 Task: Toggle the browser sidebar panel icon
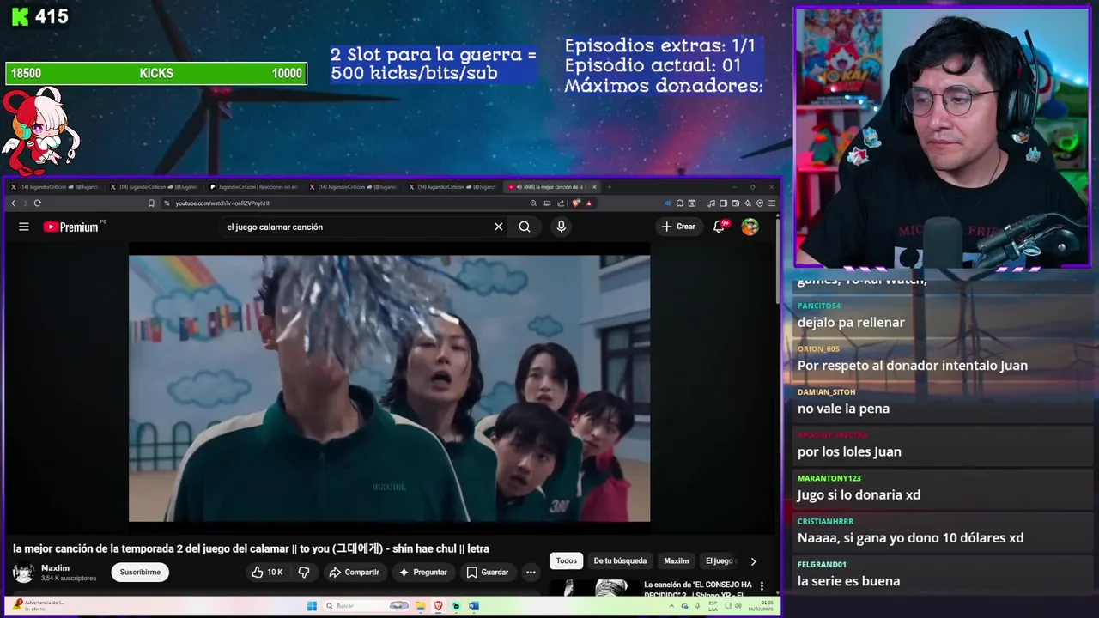pyautogui.click(x=723, y=203)
